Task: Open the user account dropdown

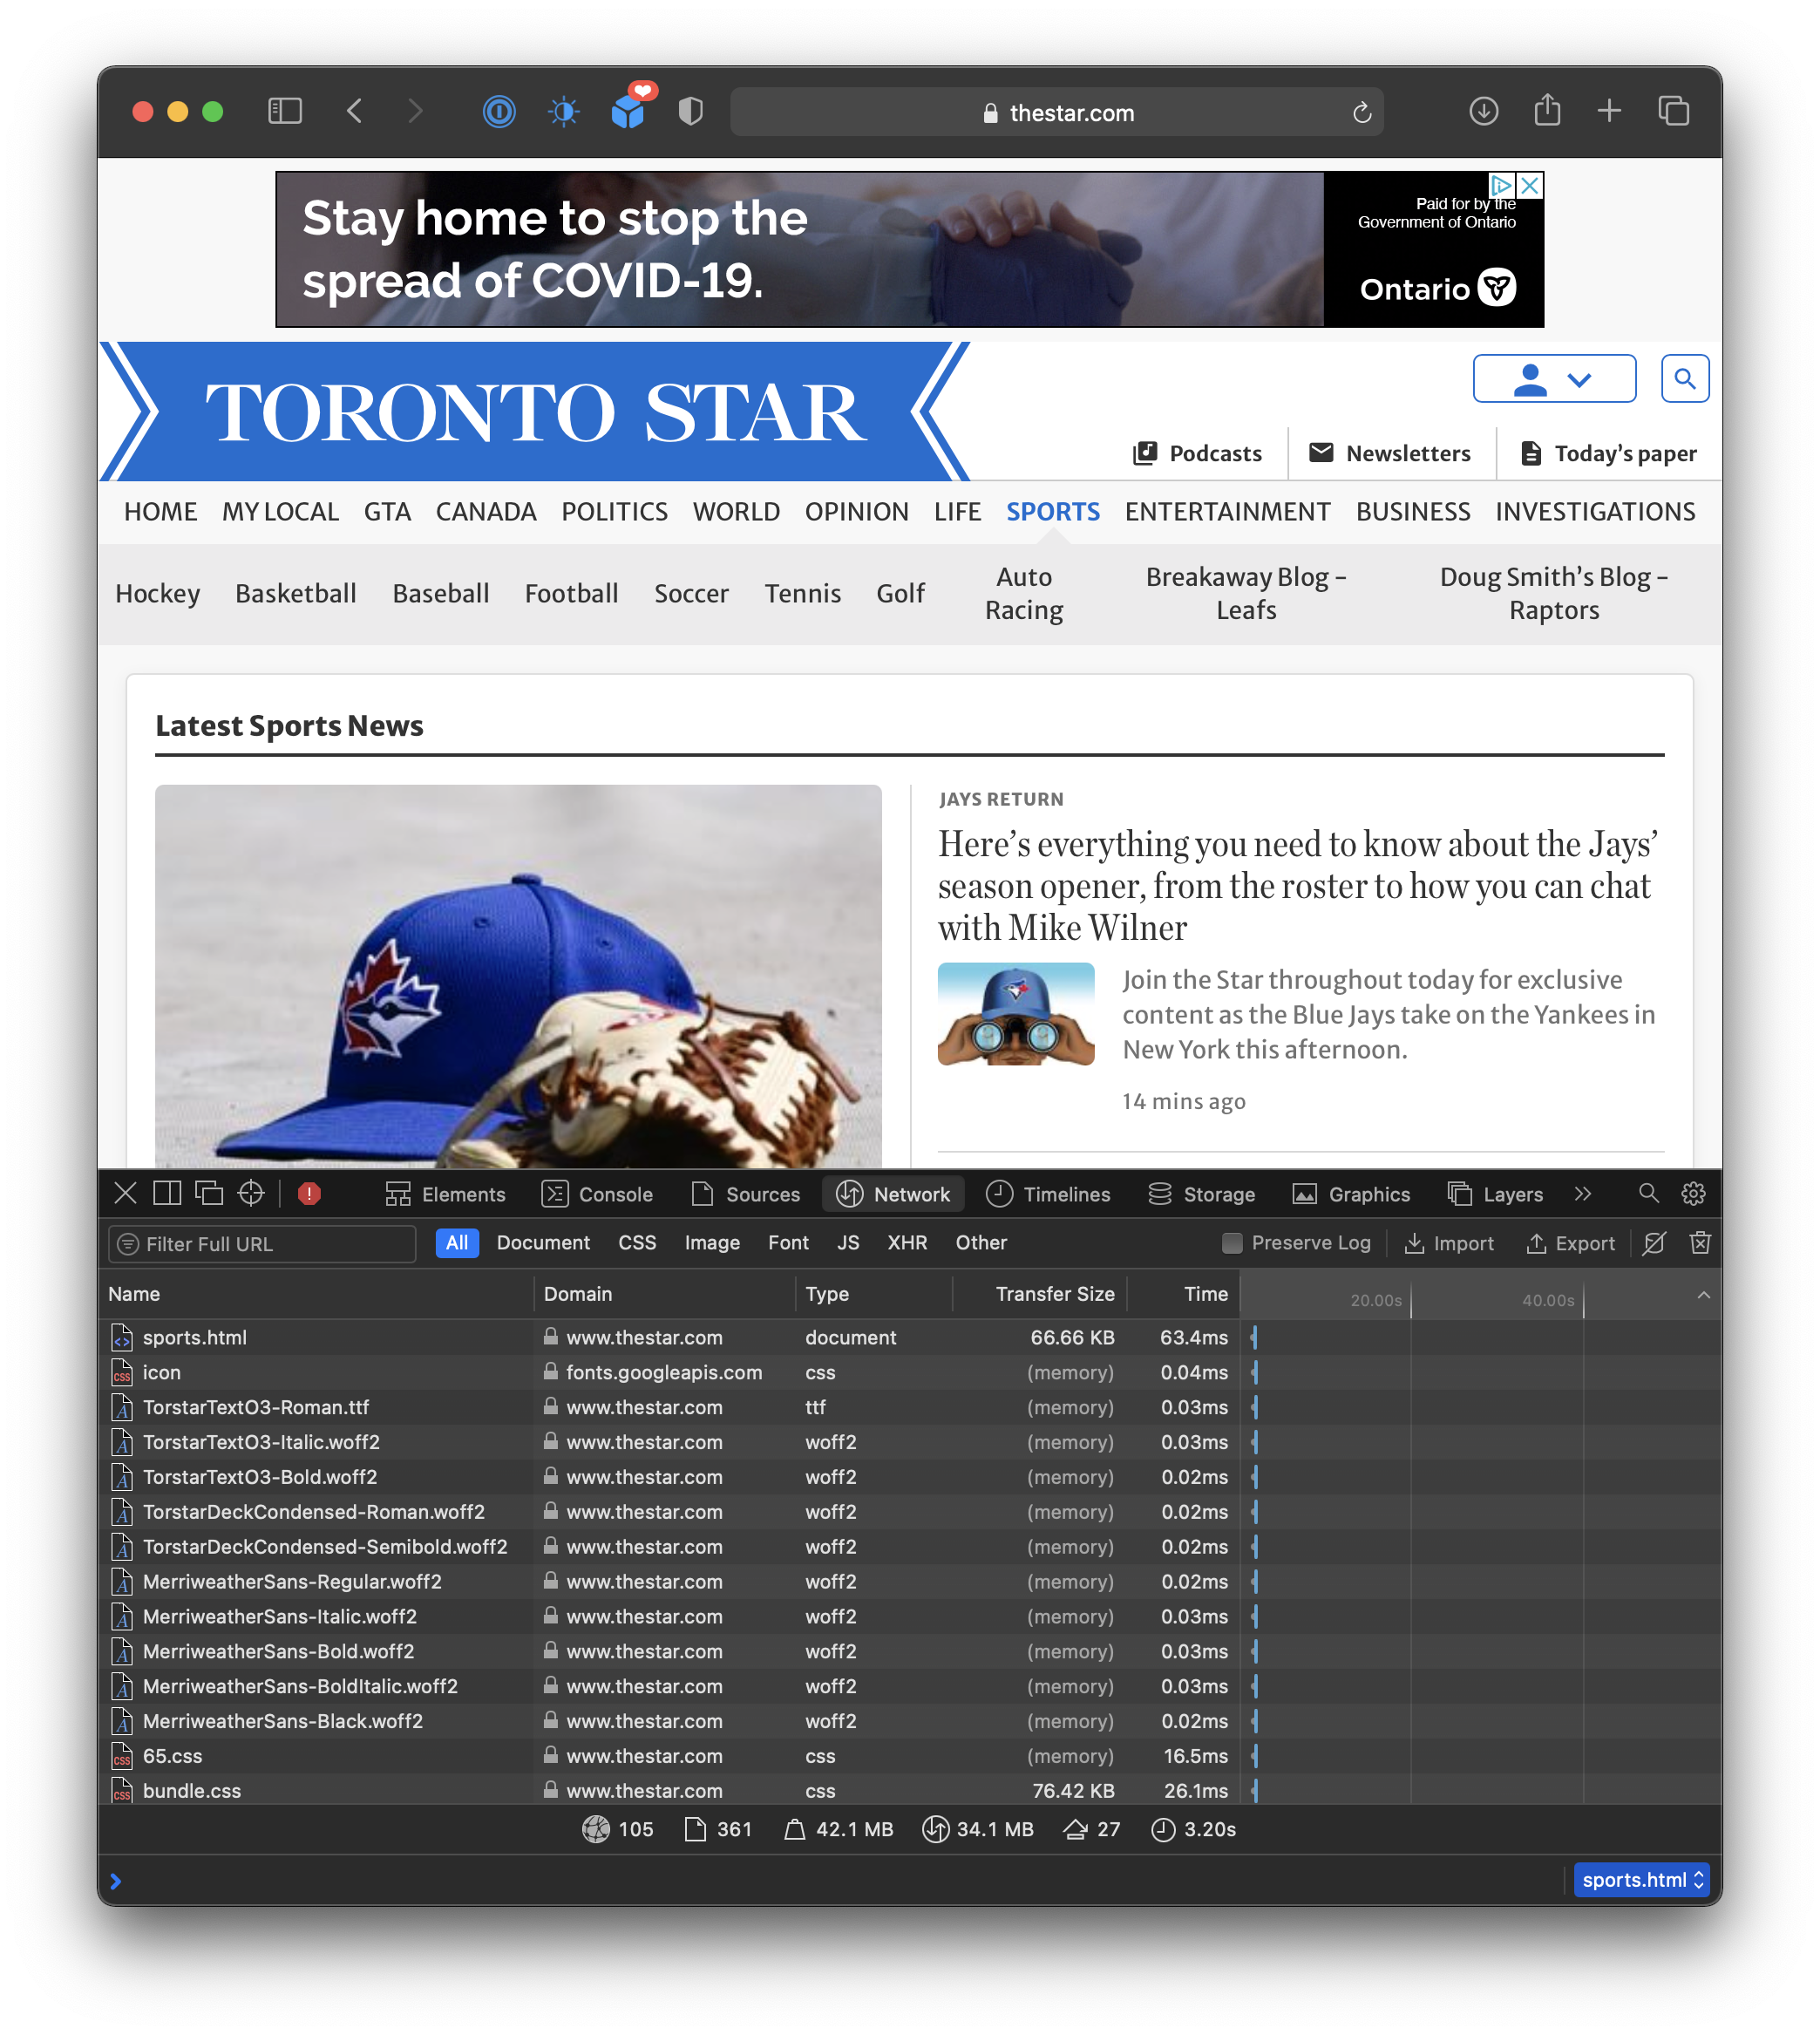Action: tap(1553, 379)
